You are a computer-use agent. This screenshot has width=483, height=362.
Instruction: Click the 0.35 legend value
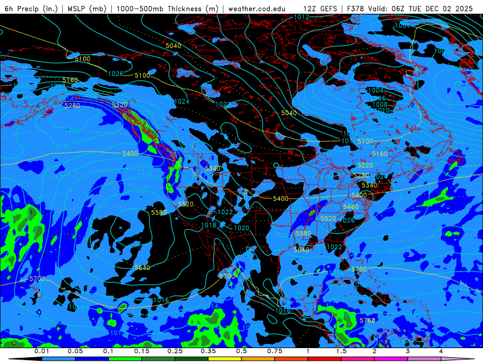tap(208, 351)
